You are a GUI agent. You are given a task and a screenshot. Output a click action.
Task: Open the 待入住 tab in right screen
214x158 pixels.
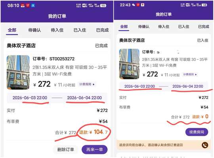(x=164, y=26)
